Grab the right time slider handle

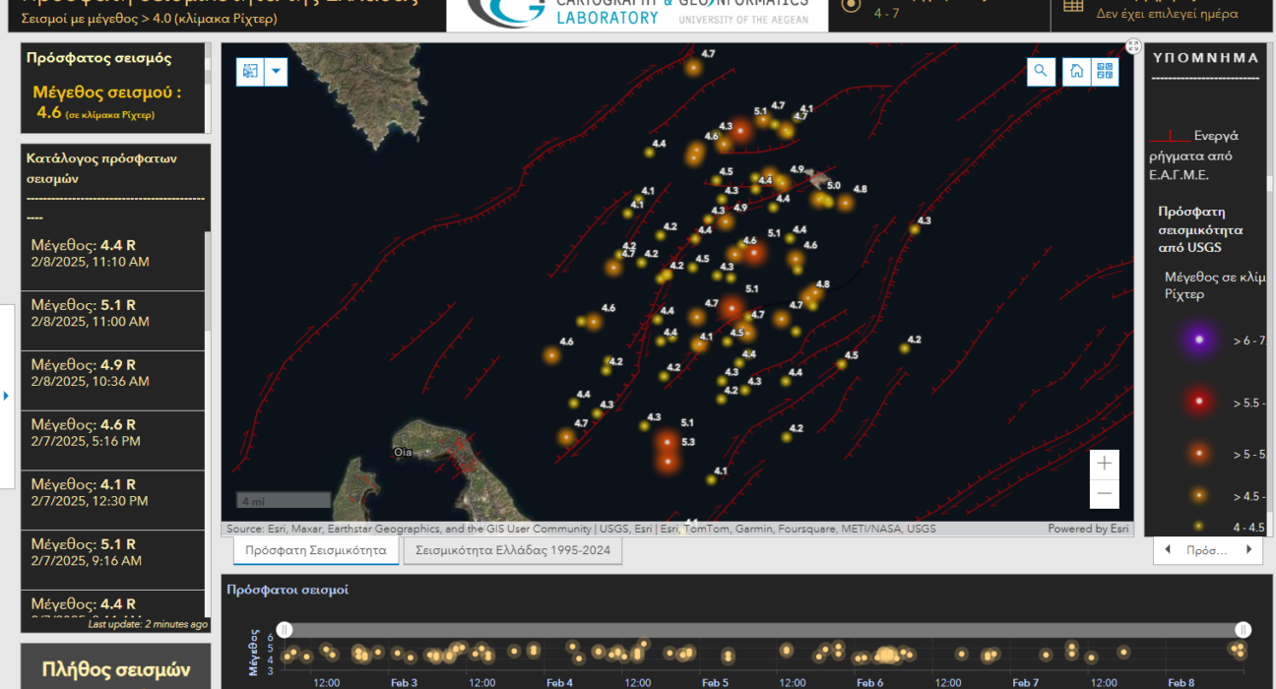pyautogui.click(x=1244, y=629)
